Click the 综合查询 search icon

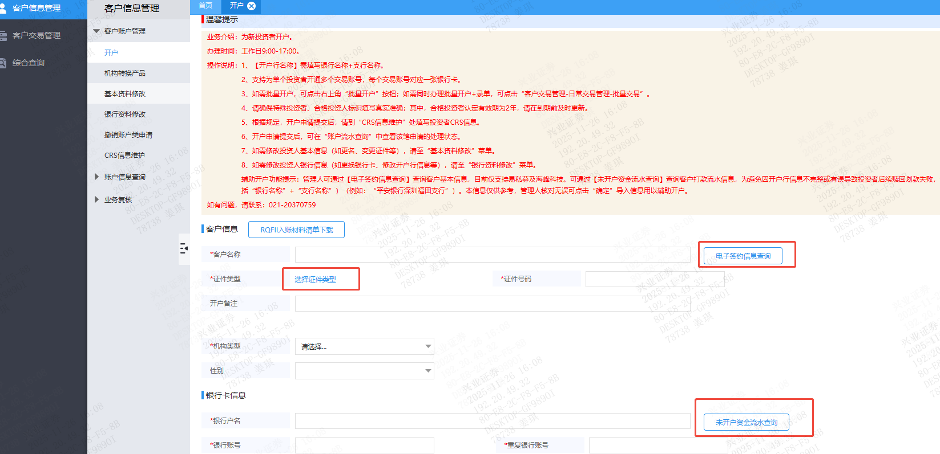pos(3,63)
